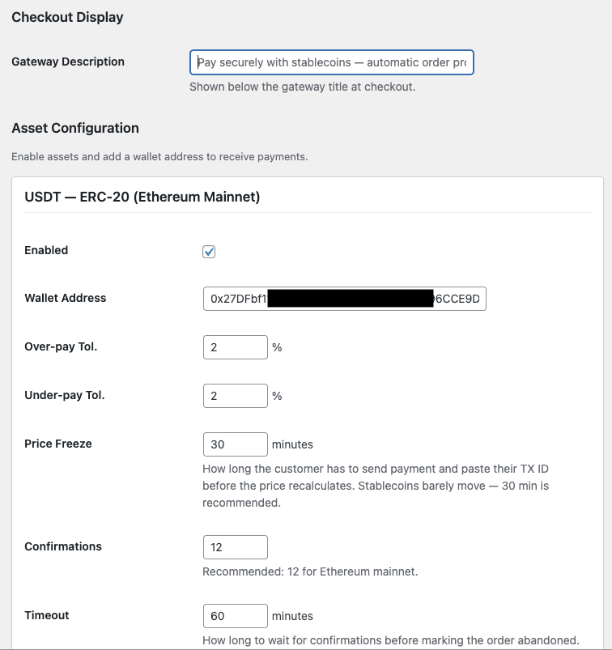Click the Gateway Description text field

pos(332,62)
